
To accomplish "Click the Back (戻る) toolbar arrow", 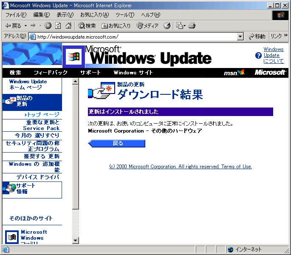I will [13, 25].
